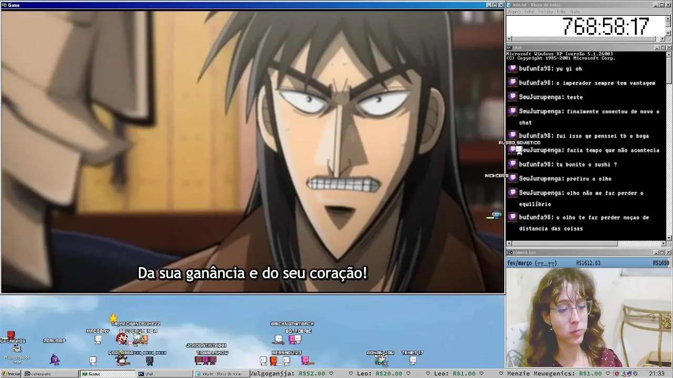
Task: Click chat message 'ta bonito o sushi ?'
Action: point(586,164)
